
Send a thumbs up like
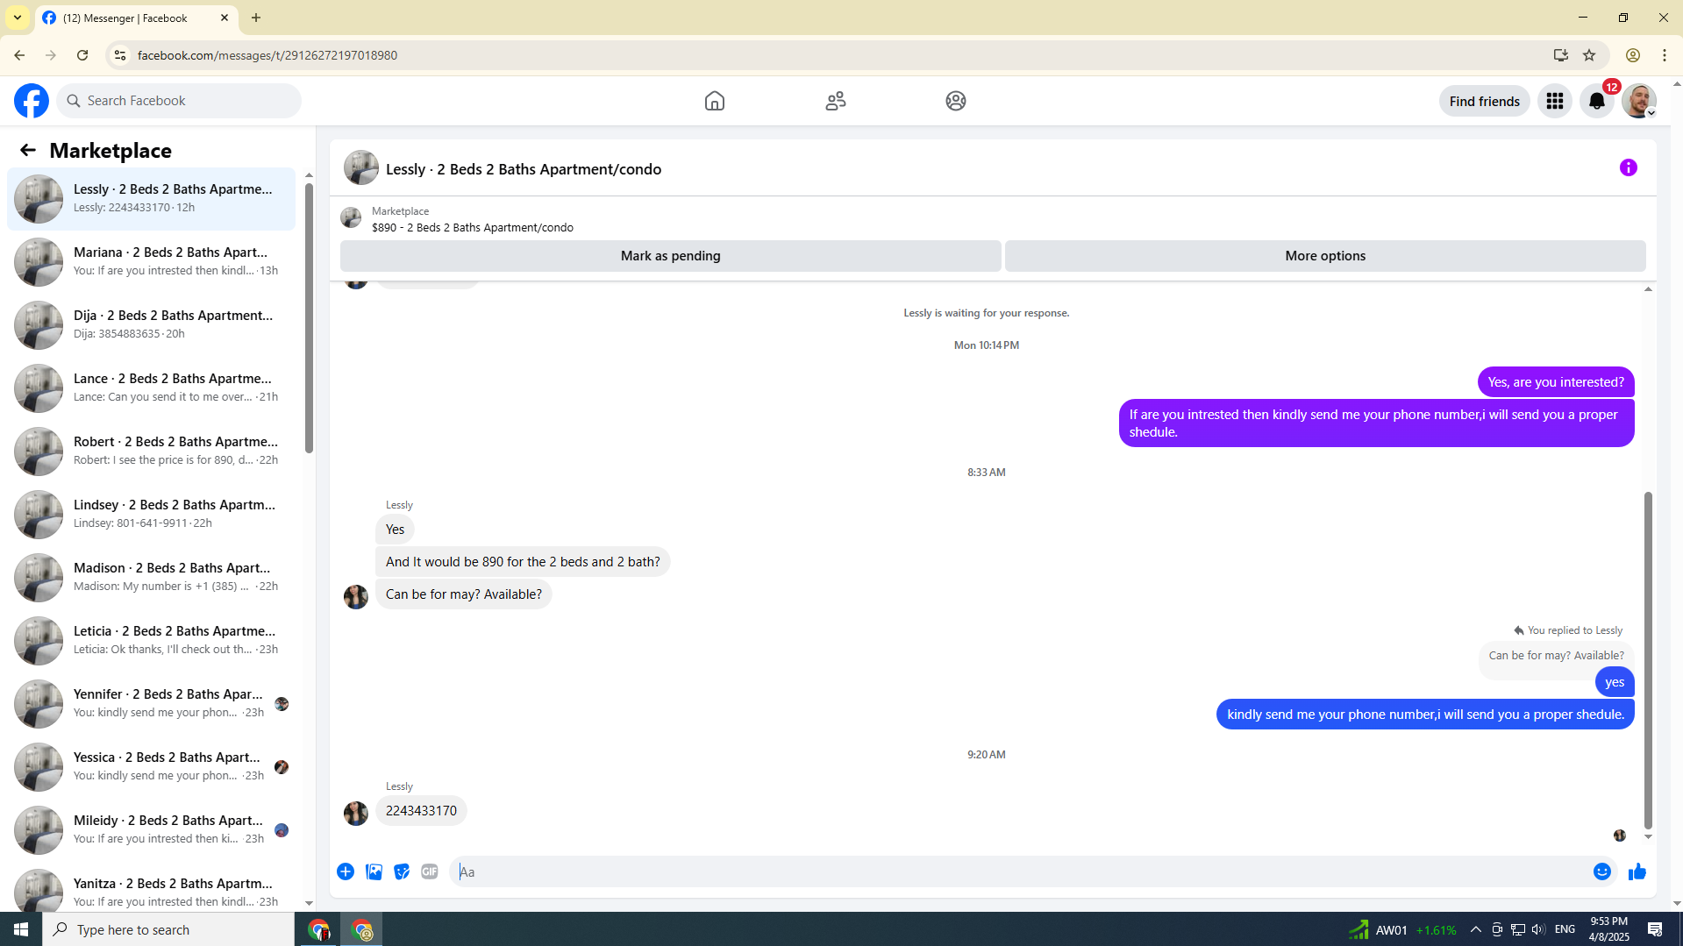[1637, 871]
